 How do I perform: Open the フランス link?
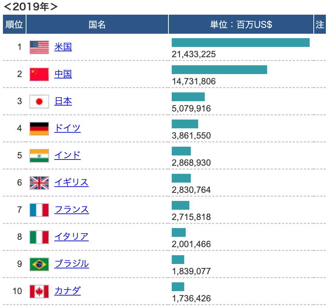point(72,210)
